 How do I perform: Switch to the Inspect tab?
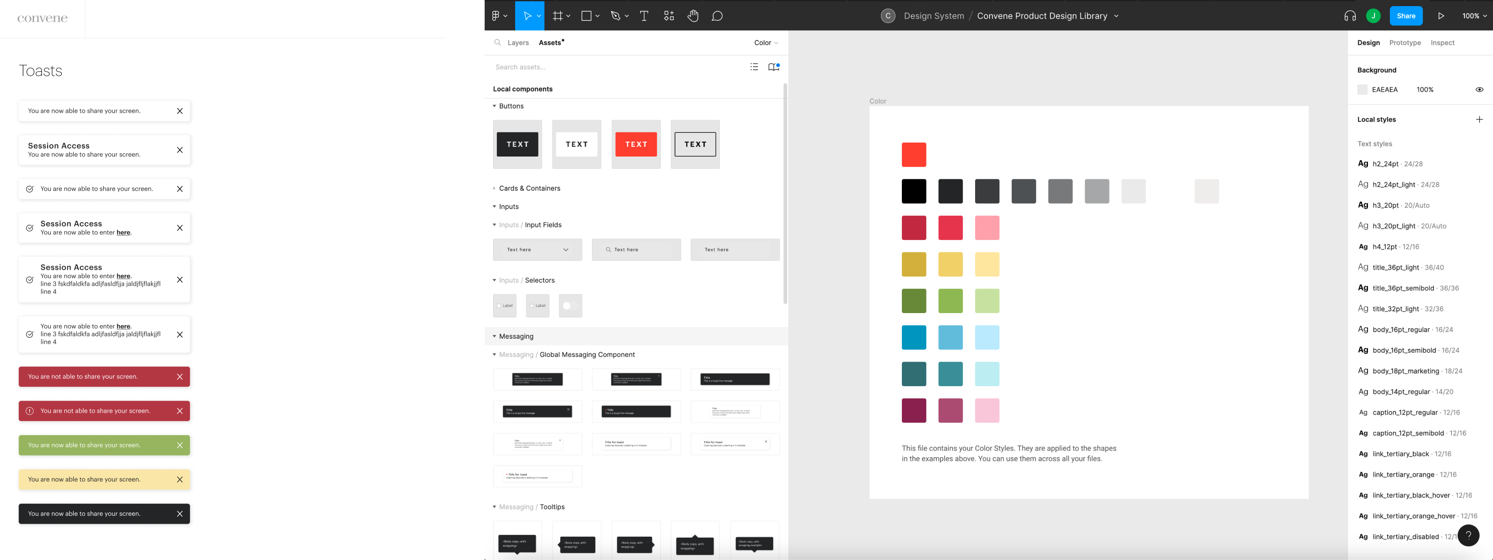coord(1442,42)
